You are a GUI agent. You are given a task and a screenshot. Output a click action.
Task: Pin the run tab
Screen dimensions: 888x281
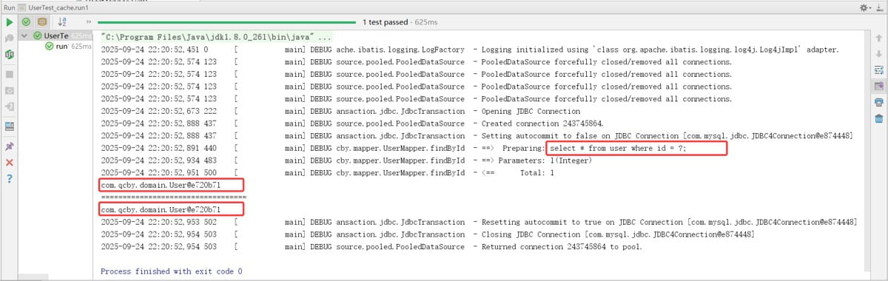tap(10, 146)
